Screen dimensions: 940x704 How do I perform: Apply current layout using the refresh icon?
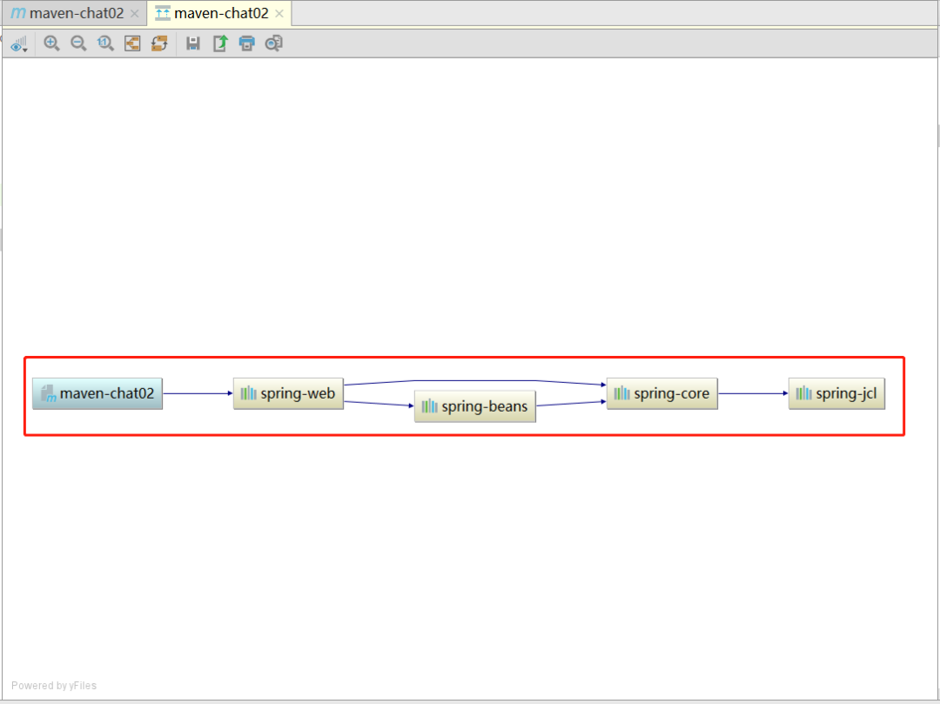click(x=159, y=44)
